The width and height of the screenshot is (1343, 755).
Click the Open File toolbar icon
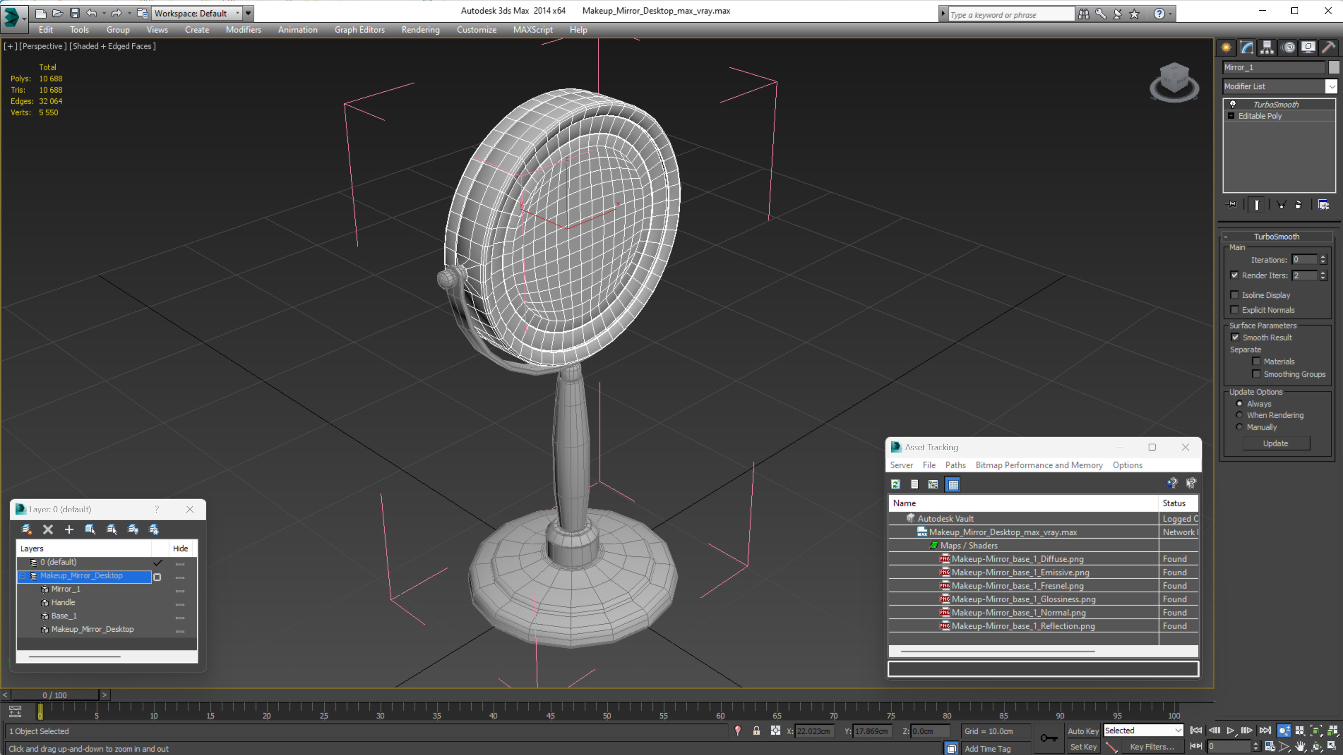pyautogui.click(x=57, y=13)
